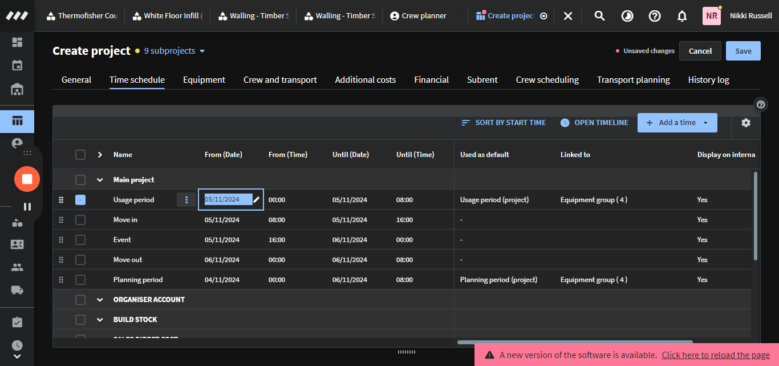Viewport: 779px width, 366px height.
Task: Click SORT BY START TIME
Action: (504, 123)
